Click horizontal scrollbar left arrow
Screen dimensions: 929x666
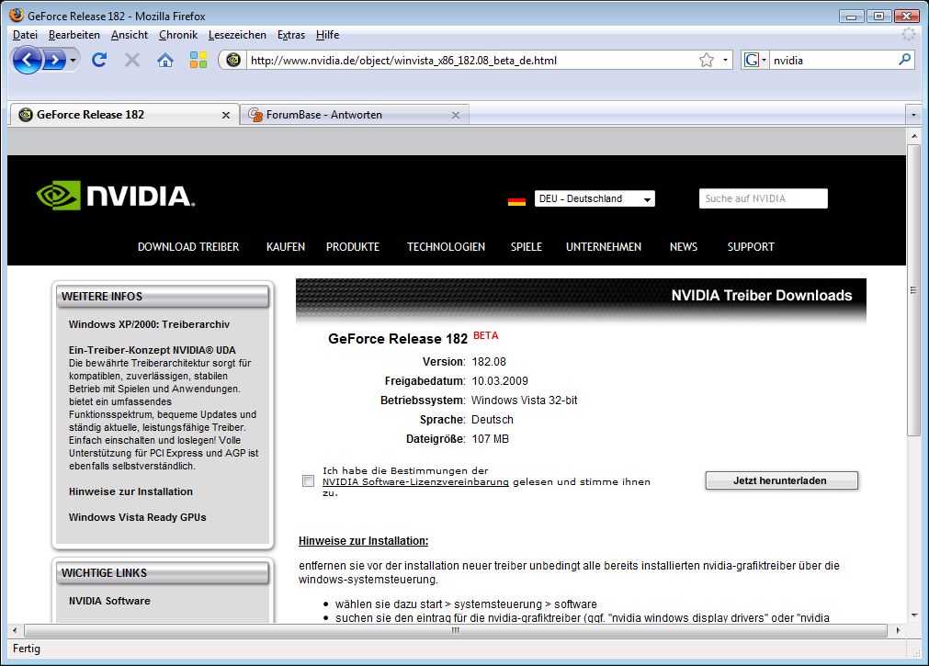(15, 630)
